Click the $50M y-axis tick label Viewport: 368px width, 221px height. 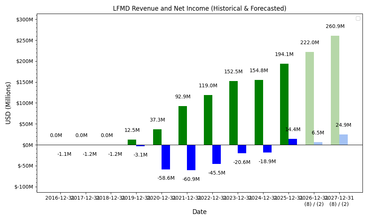click(x=26, y=124)
